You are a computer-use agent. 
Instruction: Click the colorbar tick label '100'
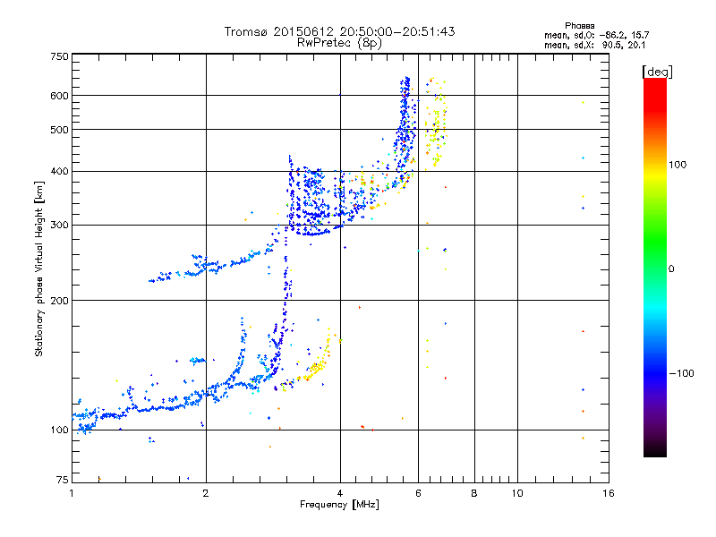click(678, 165)
